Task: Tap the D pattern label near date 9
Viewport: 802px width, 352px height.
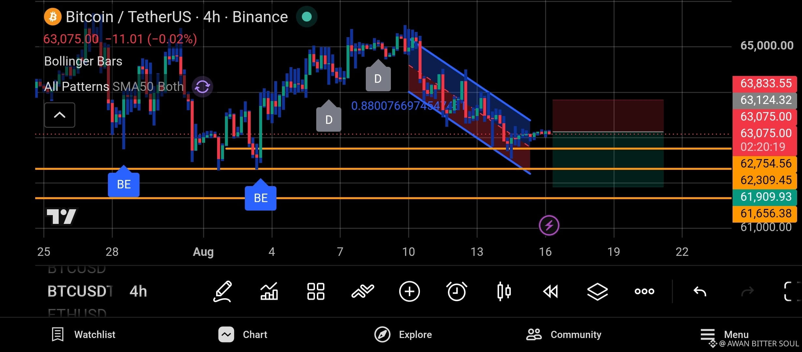Action: (378, 78)
